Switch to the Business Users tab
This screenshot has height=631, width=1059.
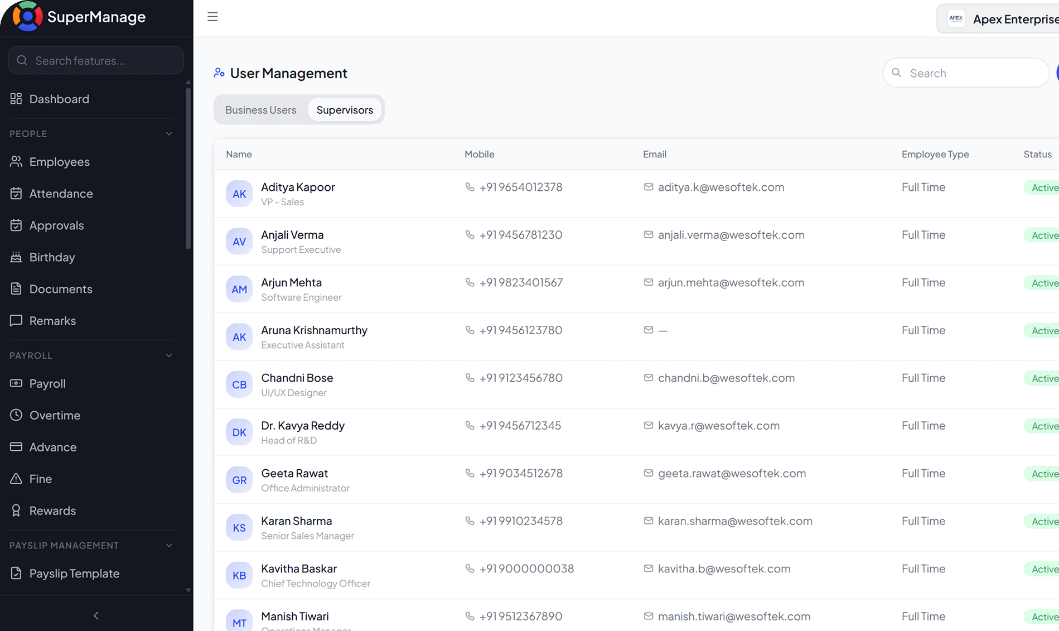click(260, 110)
